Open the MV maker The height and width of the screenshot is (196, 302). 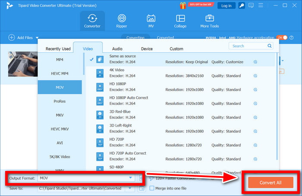pos(151,21)
